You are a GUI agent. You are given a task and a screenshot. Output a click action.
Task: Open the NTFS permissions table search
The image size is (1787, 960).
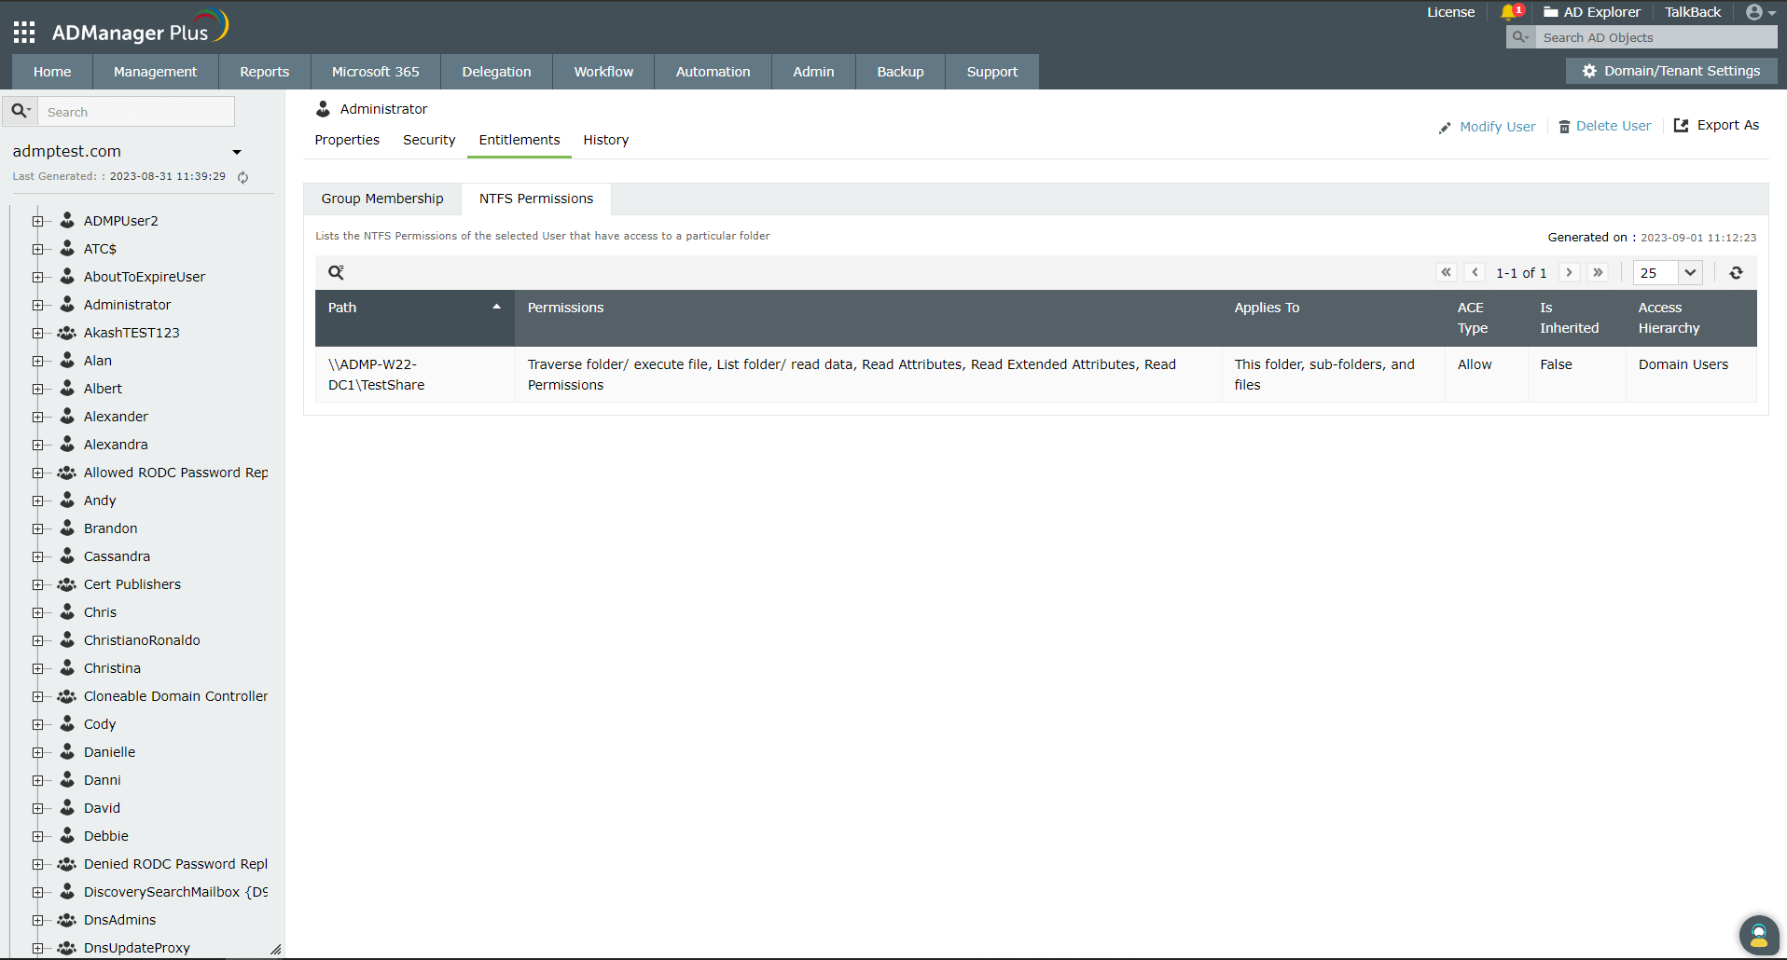[x=336, y=272]
